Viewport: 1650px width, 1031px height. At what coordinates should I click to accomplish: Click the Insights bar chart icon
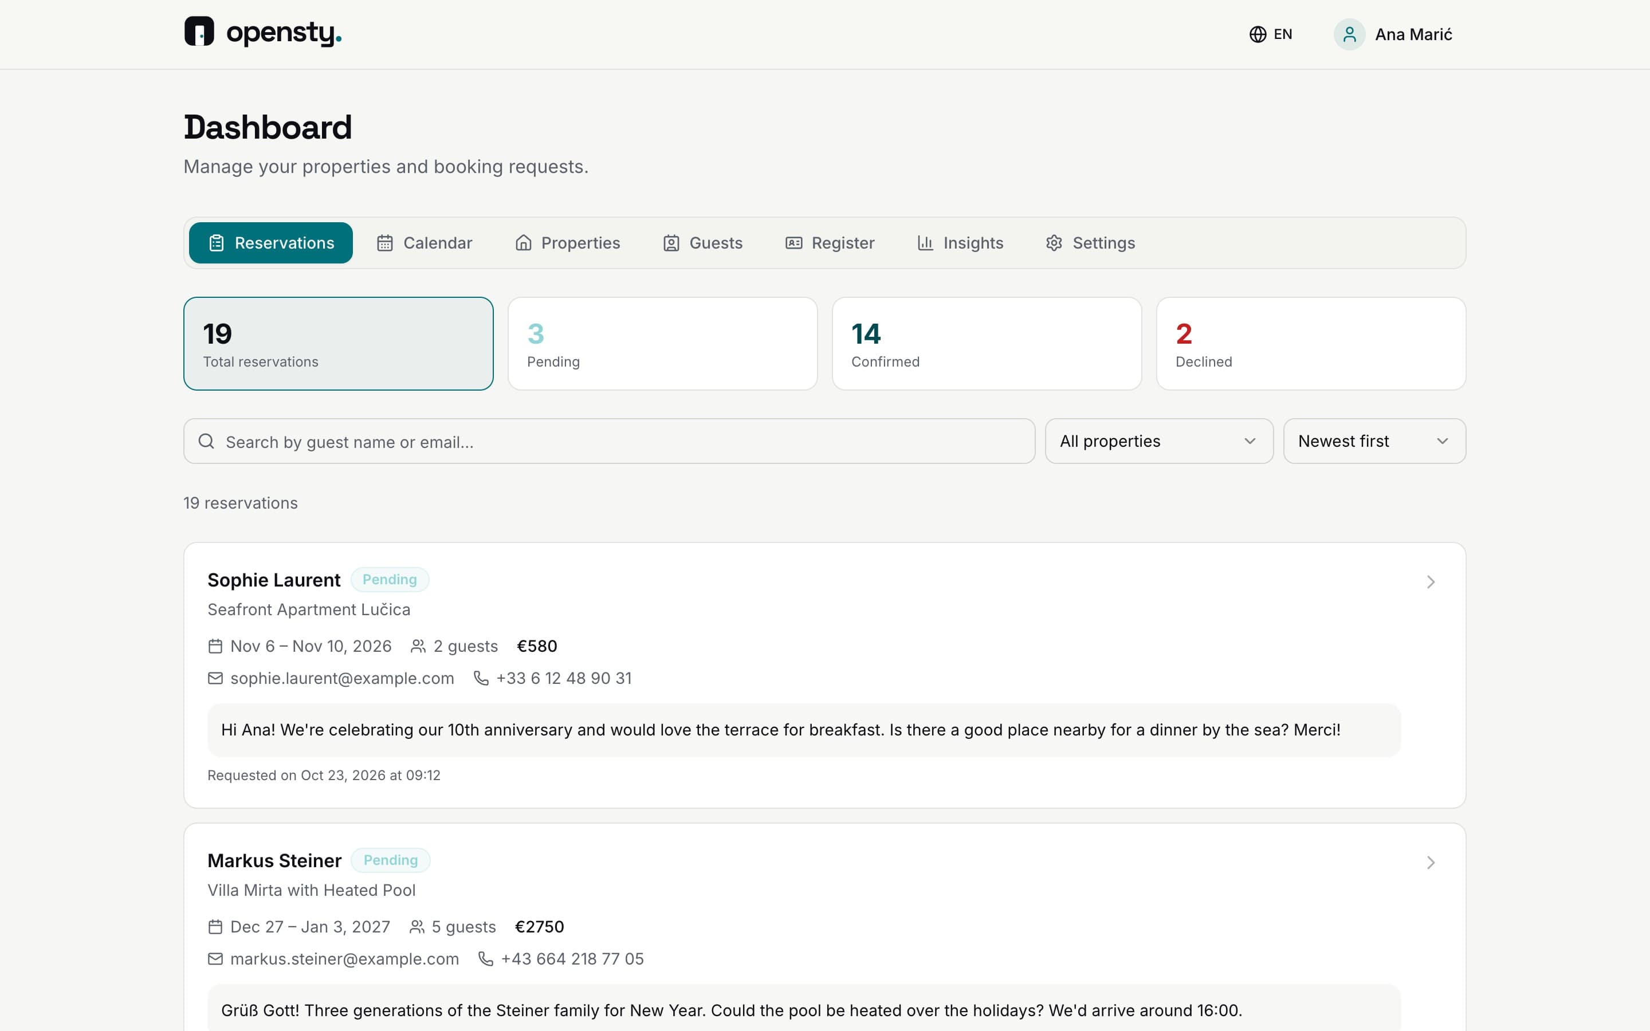point(925,243)
